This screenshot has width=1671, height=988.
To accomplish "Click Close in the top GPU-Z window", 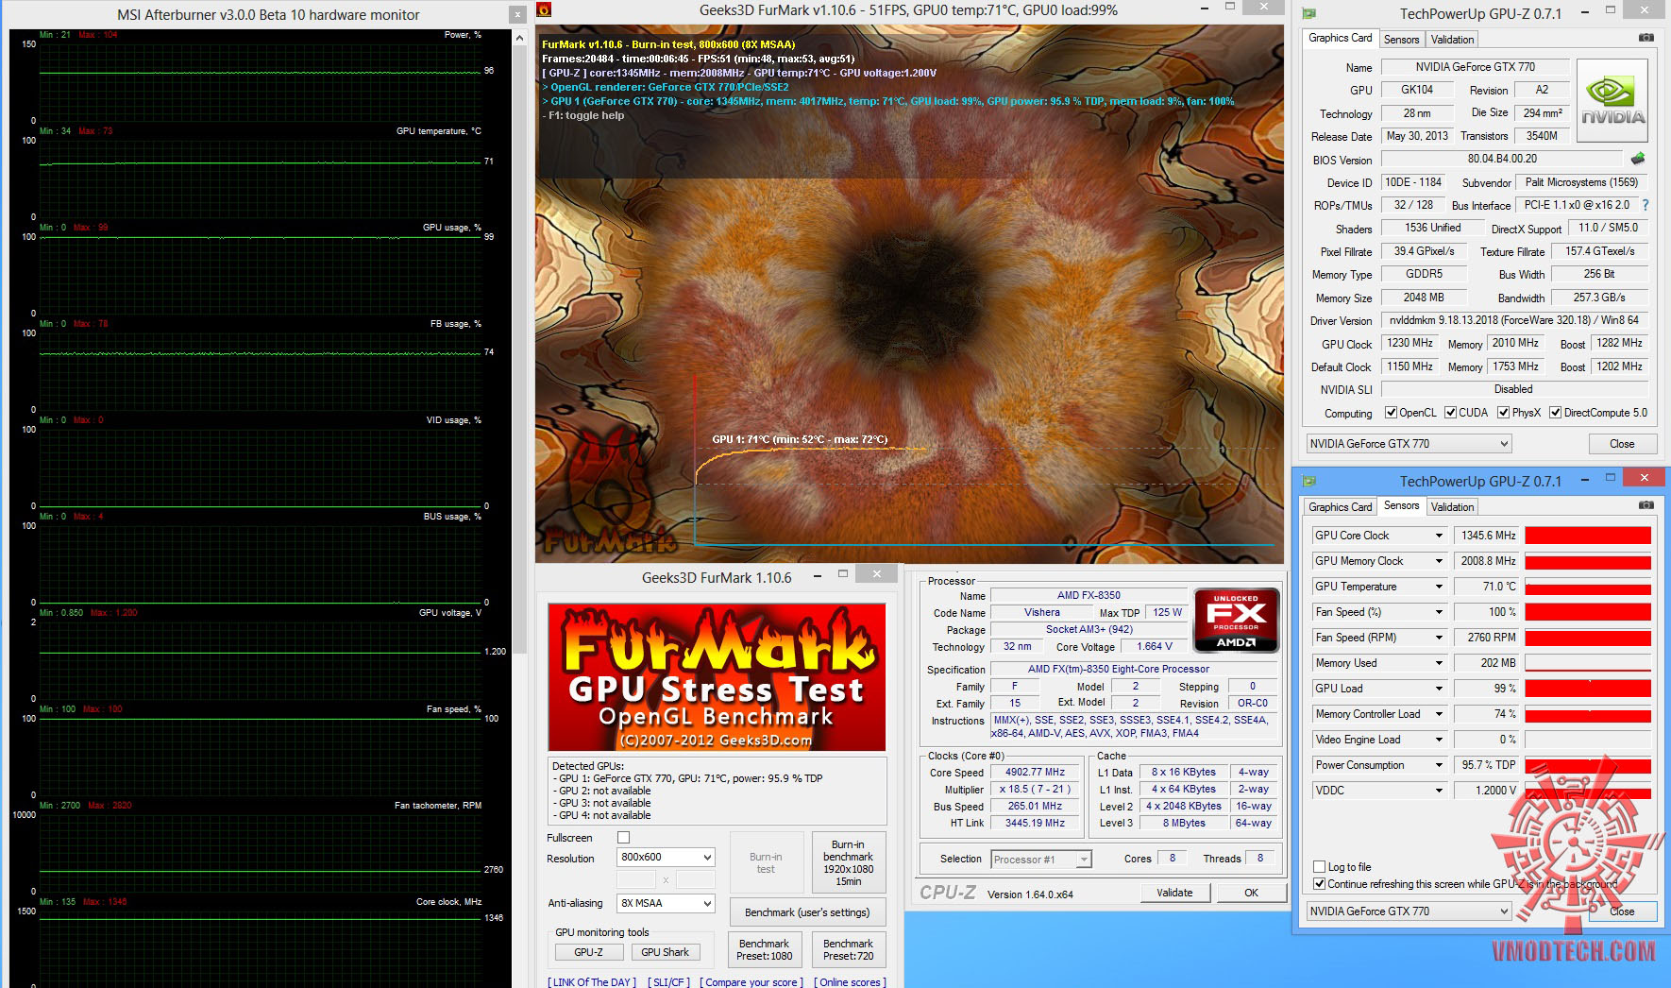I will pos(1622,444).
